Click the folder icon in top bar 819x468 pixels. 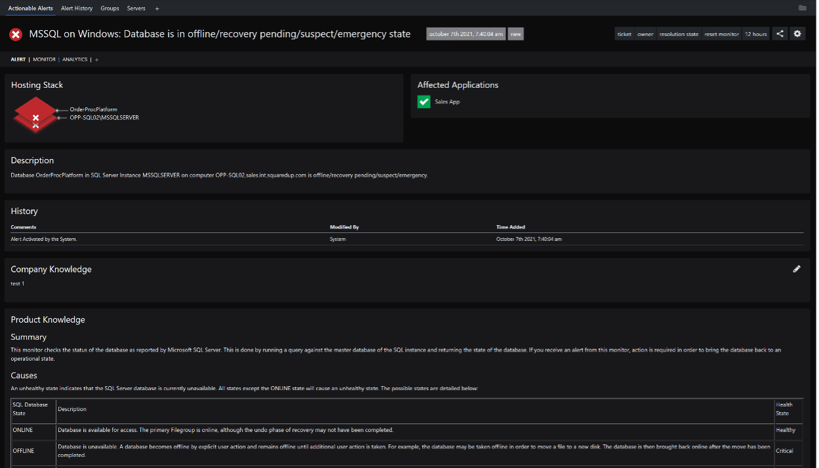point(803,8)
